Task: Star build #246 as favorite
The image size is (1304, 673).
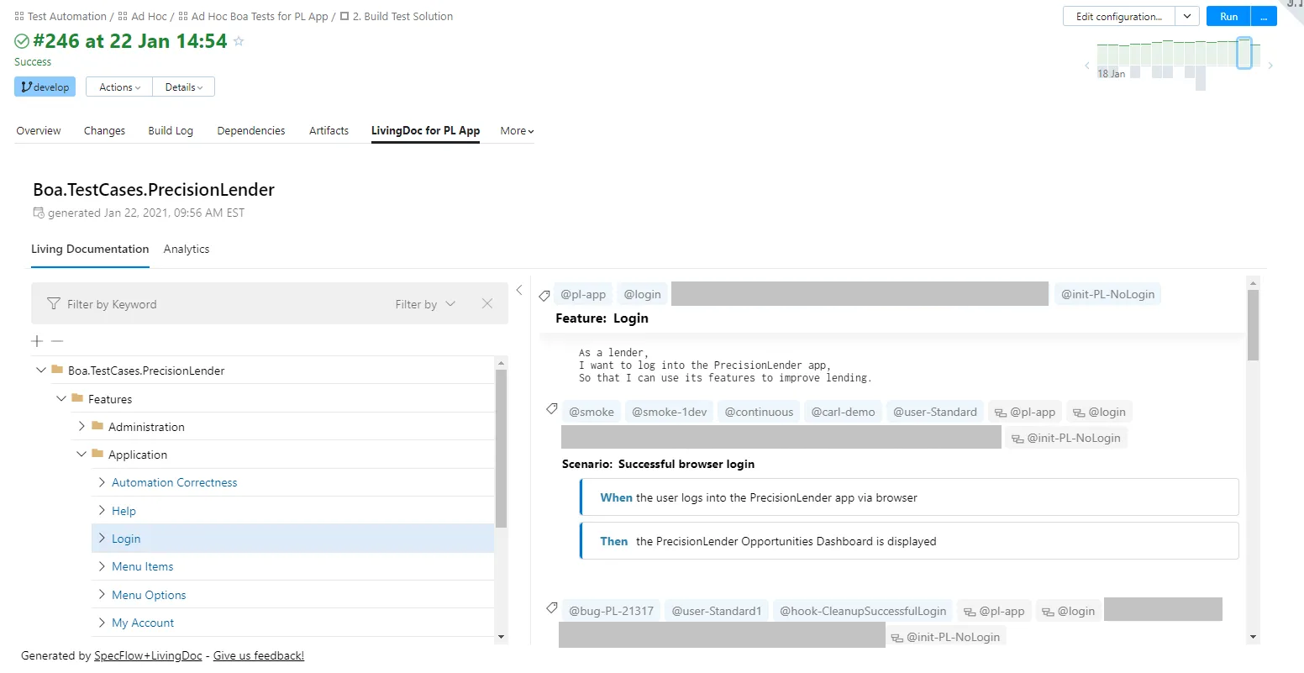Action: click(x=237, y=39)
